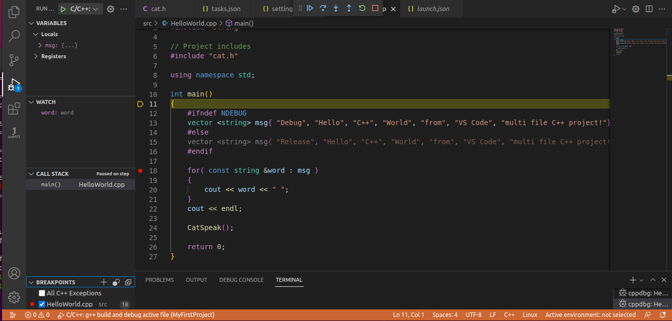Enable the All C++ Exceptions checkbox
Viewport: 672px width, 321px height.
click(42, 293)
